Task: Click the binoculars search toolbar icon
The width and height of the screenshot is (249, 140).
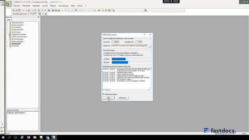Action: click(99, 10)
